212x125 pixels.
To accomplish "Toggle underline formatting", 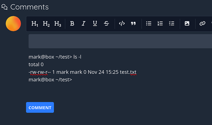I will click(95, 24).
